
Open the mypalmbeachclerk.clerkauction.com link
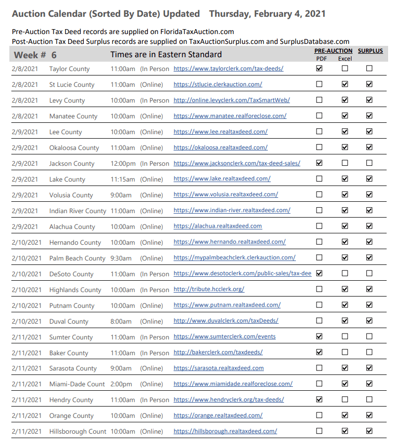pos(234,258)
